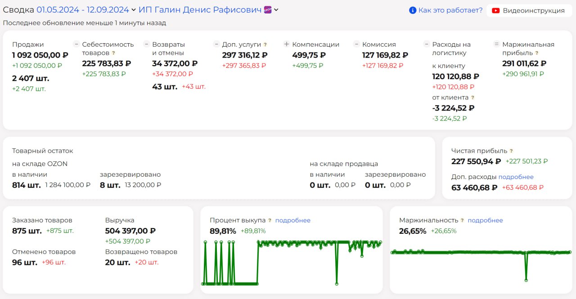Click the Заказано товаров value 875 шт.
576x299 pixels.
coord(27,231)
